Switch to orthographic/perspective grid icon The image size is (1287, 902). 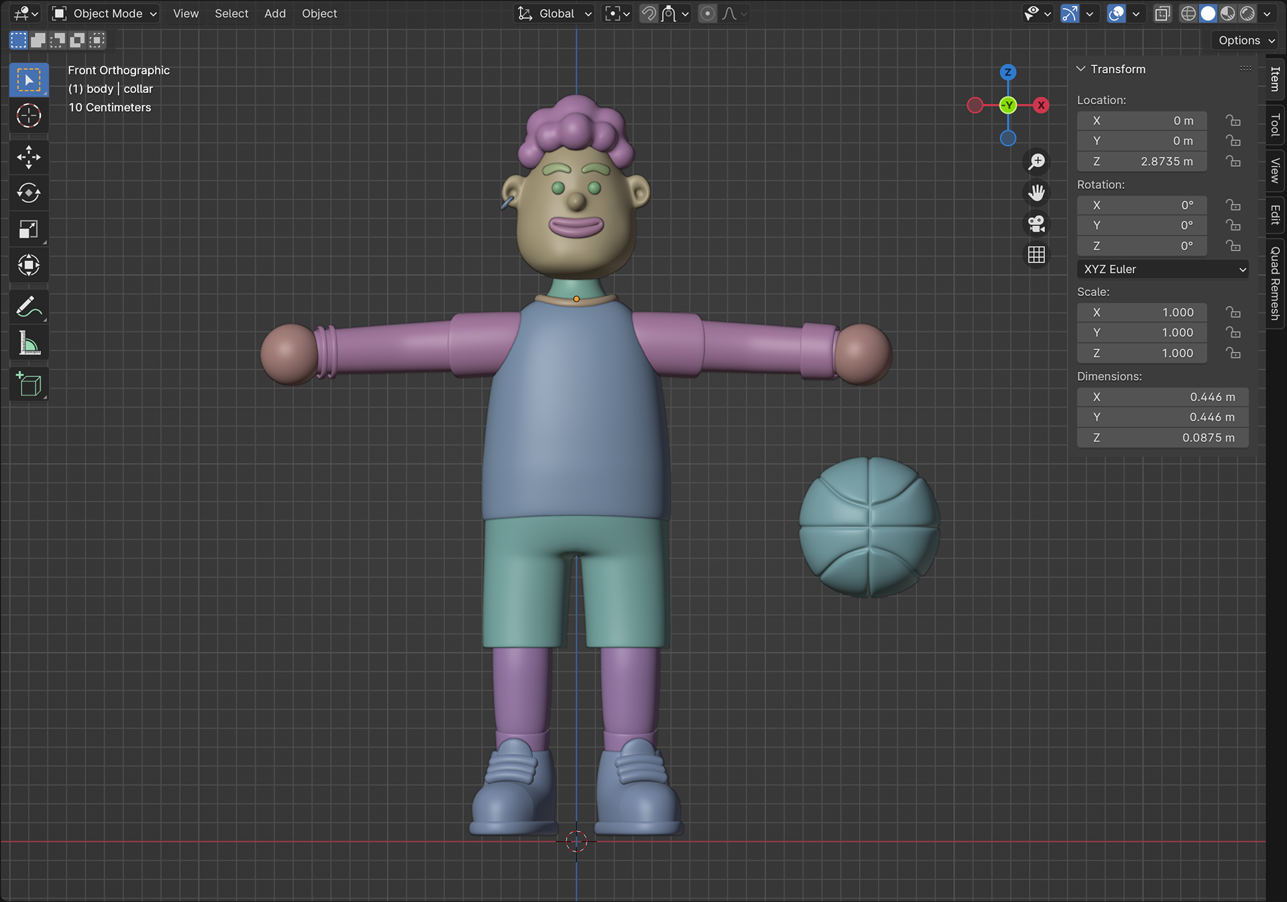click(1036, 255)
